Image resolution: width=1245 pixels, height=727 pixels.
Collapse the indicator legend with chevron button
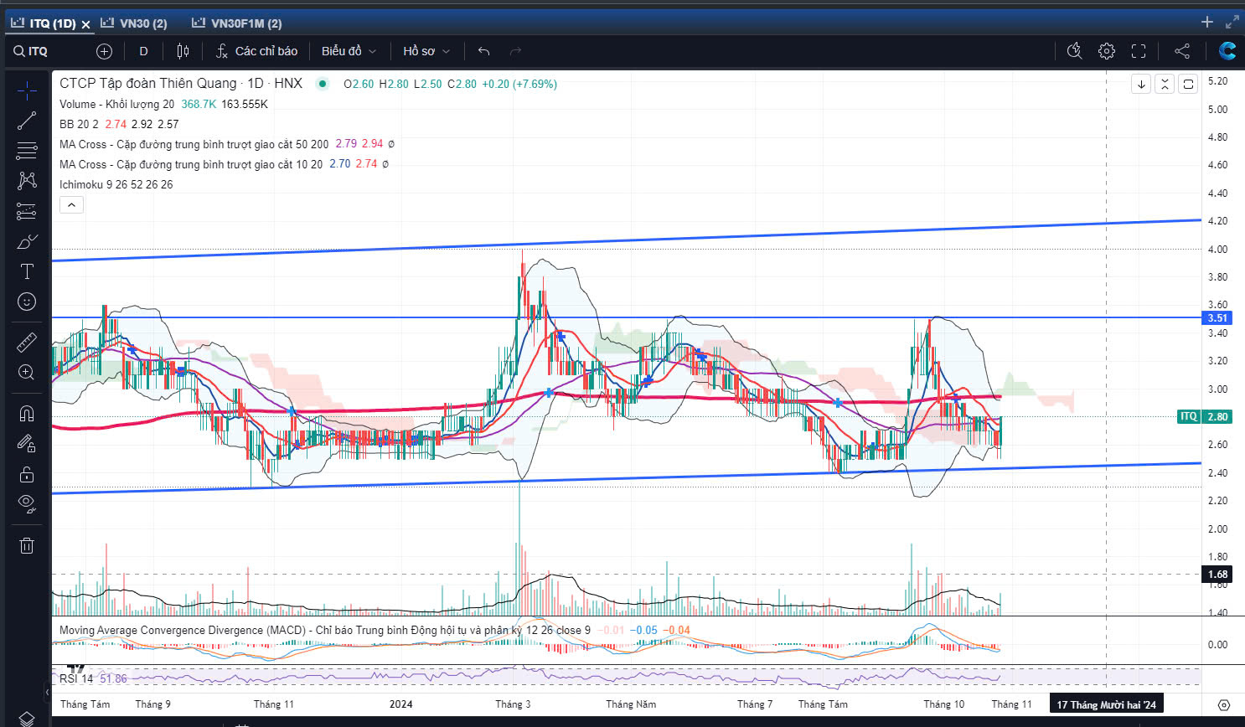pos(71,204)
